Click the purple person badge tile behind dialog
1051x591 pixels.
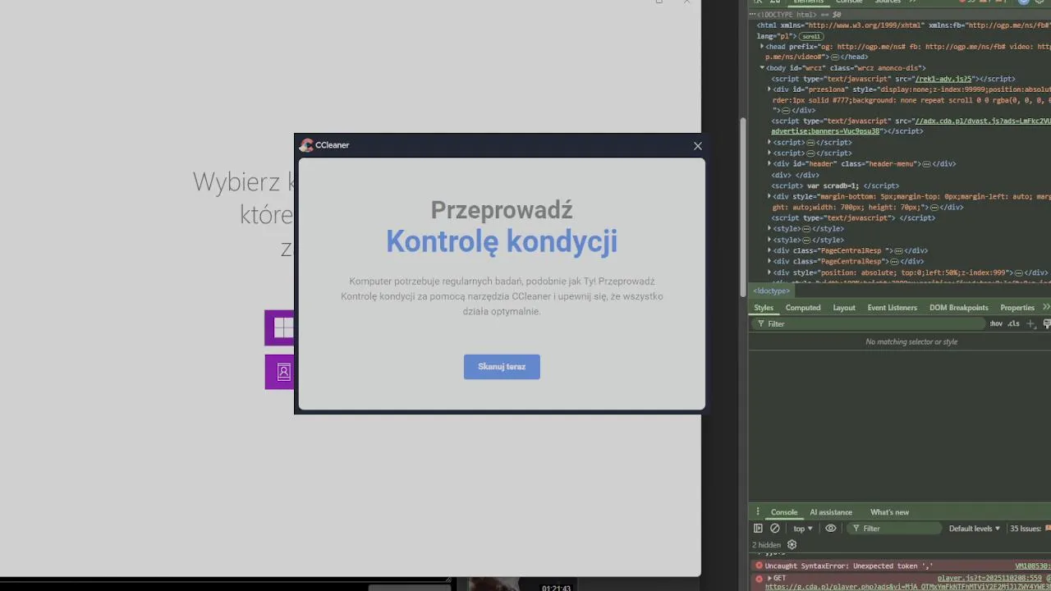(x=280, y=372)
